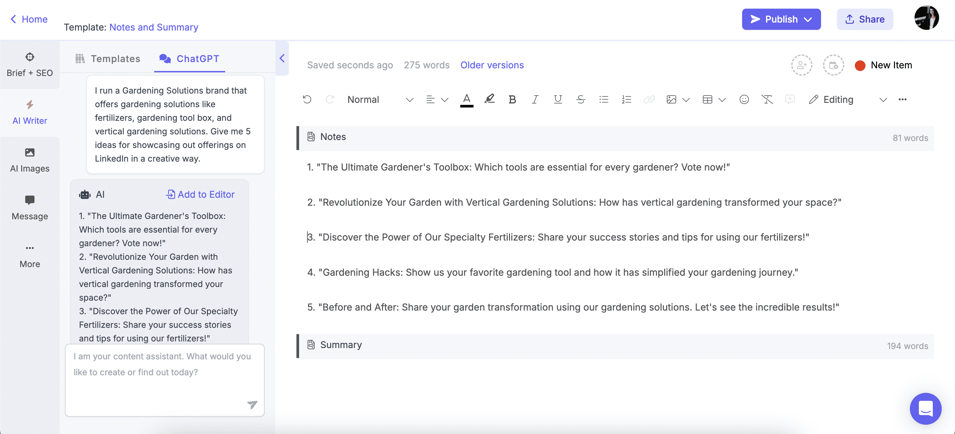The height and width of the screenshot is (434, 955).
Task: Click the Summary document icon
Action: point(311,345)
